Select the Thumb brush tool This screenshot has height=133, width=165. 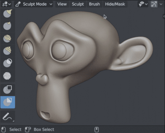point(8,26)
